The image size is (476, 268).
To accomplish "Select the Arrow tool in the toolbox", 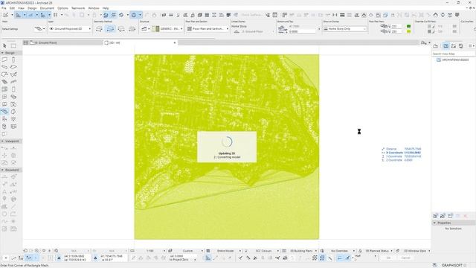I will click(4, 45).
